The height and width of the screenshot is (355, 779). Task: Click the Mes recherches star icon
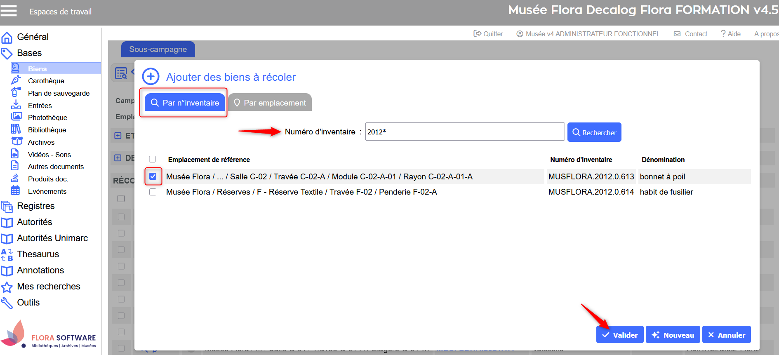(x=7, y=287)
